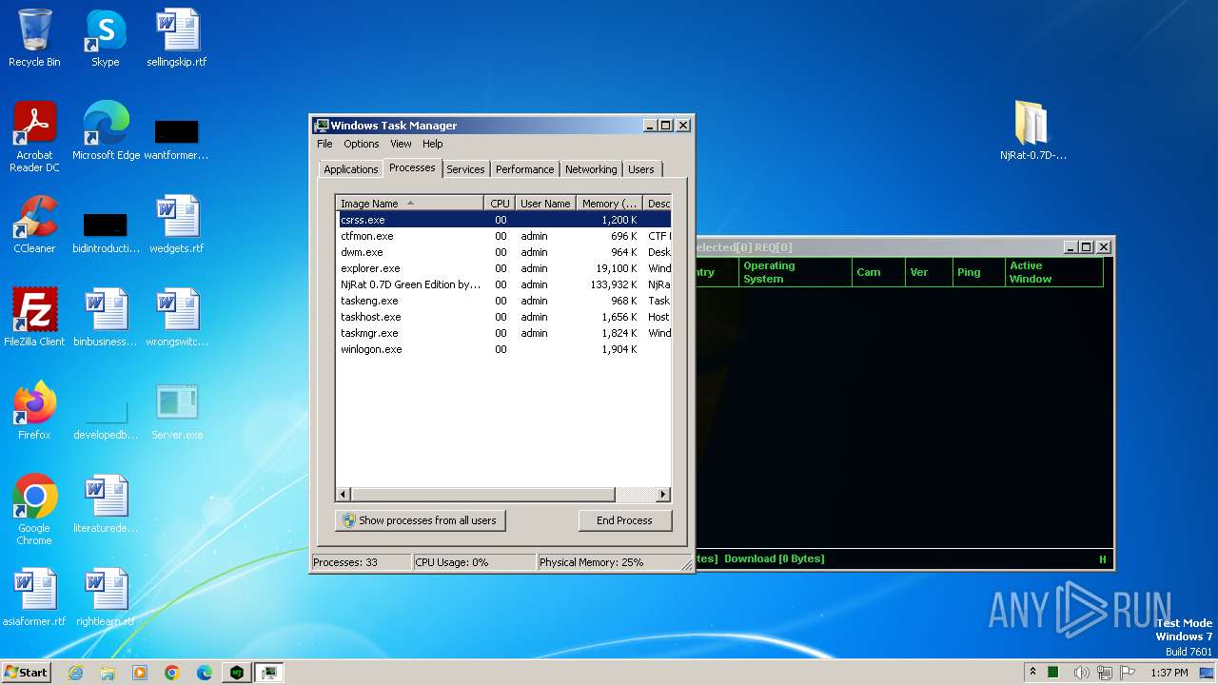
Task: Launch Microsoft Edge desktop shortcut
Action: pos(106,131)
